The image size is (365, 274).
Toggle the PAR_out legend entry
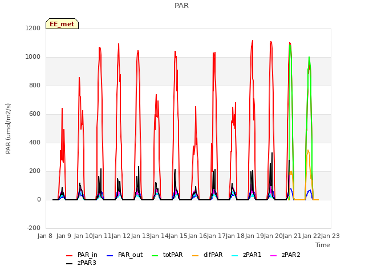tap(124, 255)
